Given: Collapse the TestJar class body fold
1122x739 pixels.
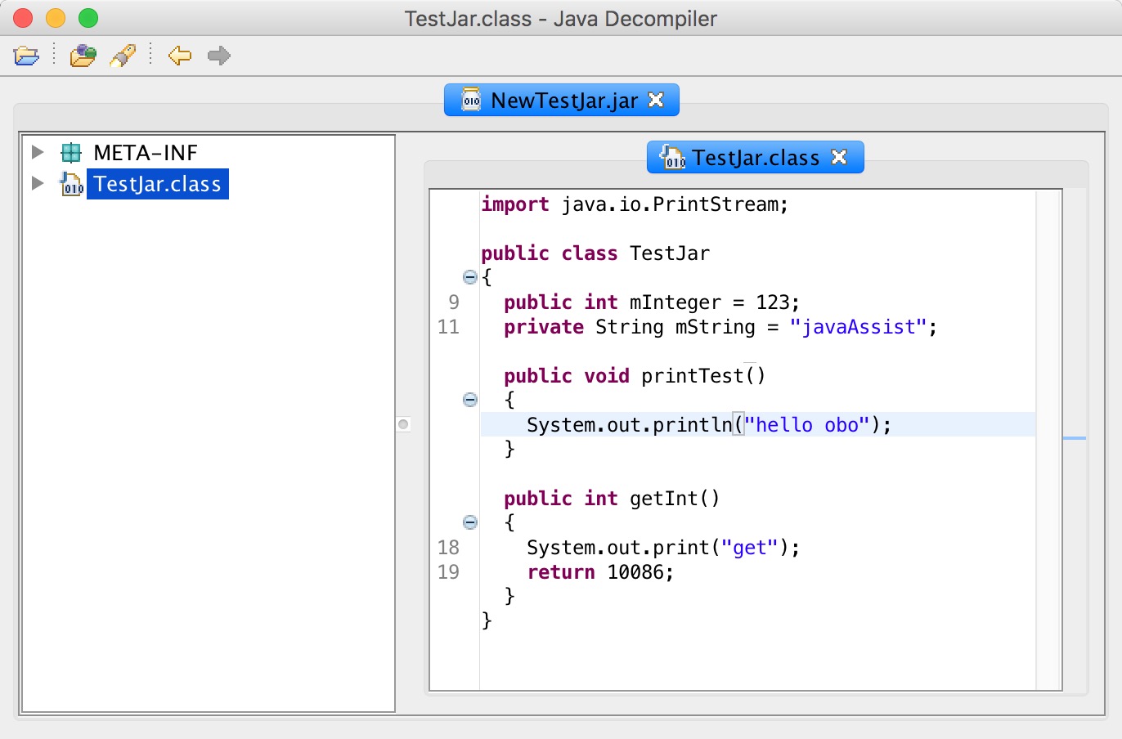Looking at the screenshot, I should tap(469, 277).
